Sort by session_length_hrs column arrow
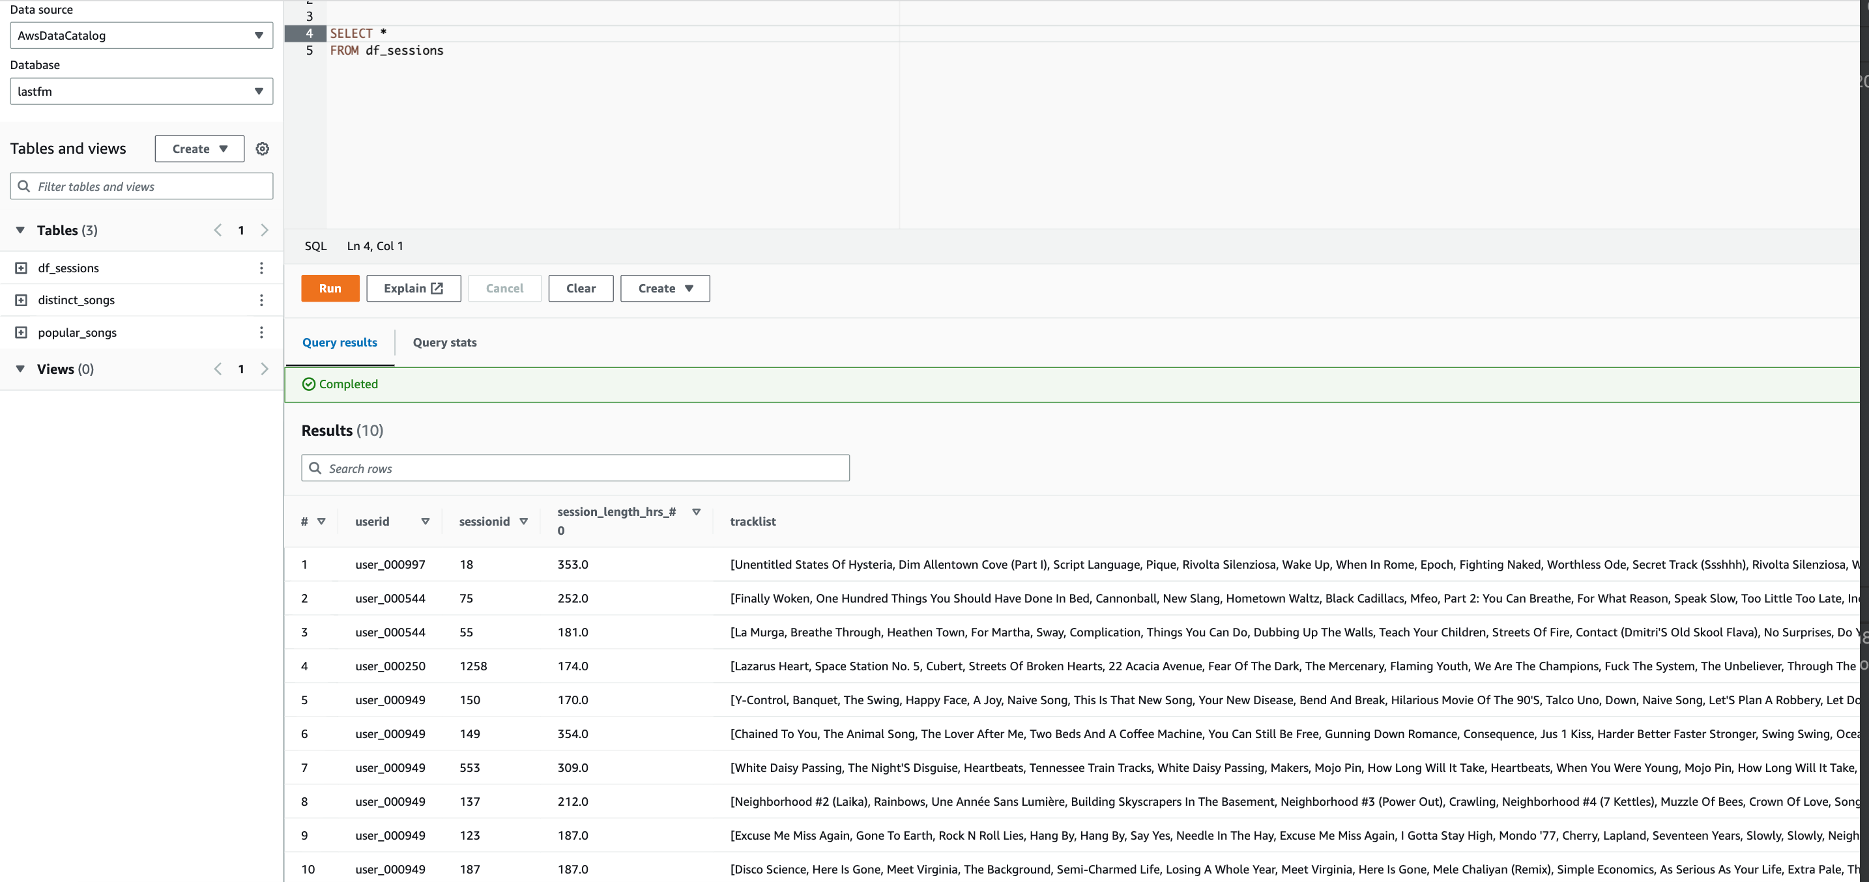 point(696,511)
